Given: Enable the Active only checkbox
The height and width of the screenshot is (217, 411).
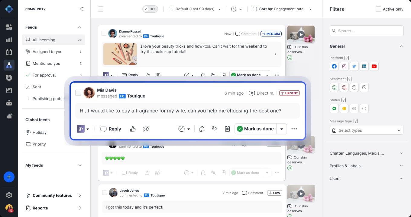Looking at the screenshot, I should click(378, 9).
